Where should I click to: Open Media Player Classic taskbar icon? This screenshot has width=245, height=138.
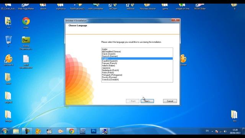pos(49,131)
